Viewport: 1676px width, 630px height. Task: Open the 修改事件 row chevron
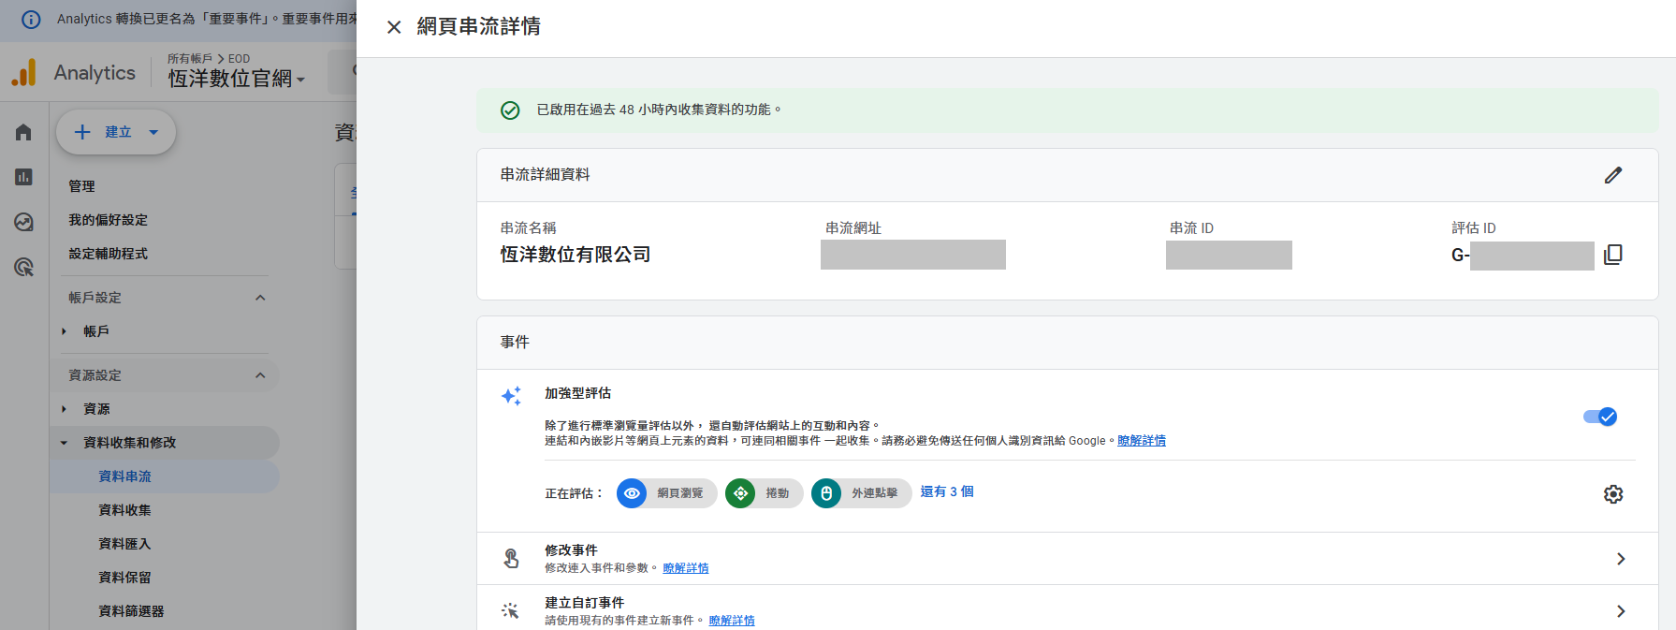(x=1621, y=559)
